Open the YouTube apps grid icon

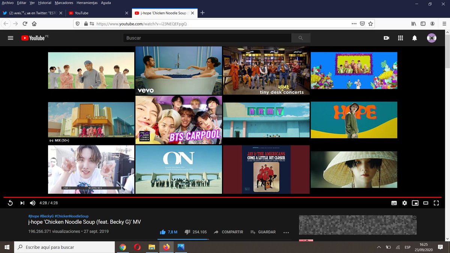coord(400,38)
